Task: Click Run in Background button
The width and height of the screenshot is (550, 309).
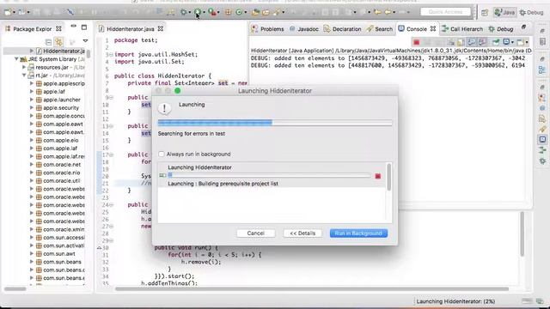Action: (x=358, y=233)
